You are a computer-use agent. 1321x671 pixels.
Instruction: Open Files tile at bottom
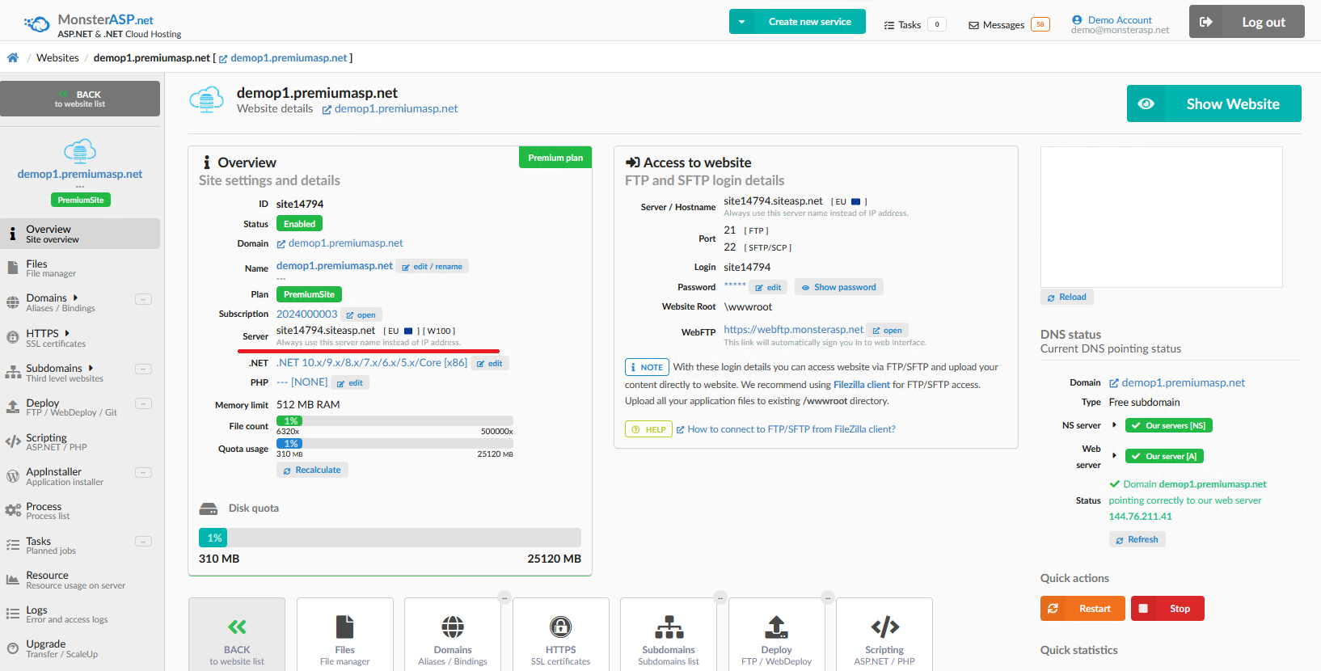pos(345,635)
